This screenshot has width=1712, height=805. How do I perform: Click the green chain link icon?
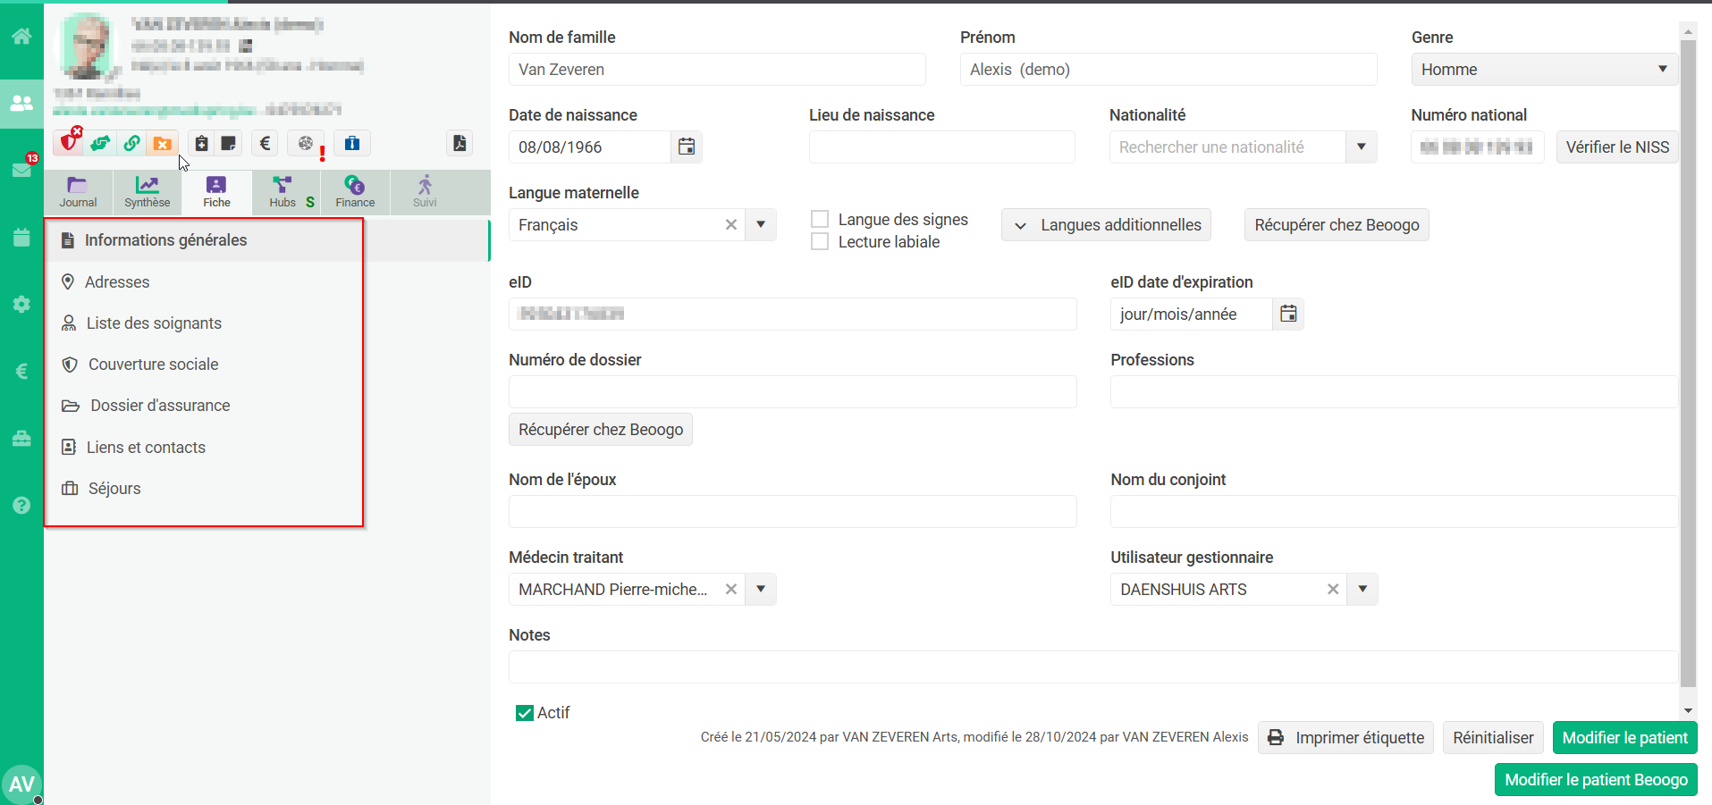coord(131,143)
